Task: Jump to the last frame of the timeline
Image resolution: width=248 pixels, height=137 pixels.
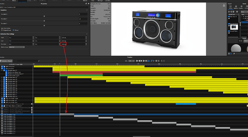Action: (x=146, y=61)
